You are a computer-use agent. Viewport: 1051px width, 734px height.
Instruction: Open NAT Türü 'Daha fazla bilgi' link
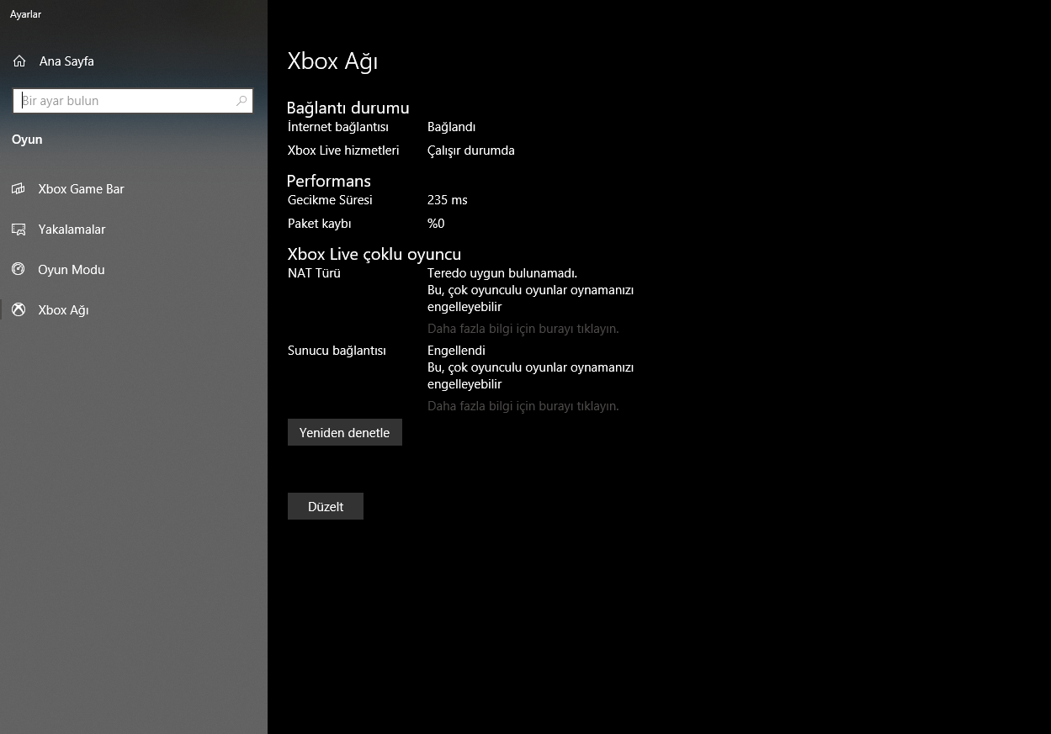coord(523,329)
